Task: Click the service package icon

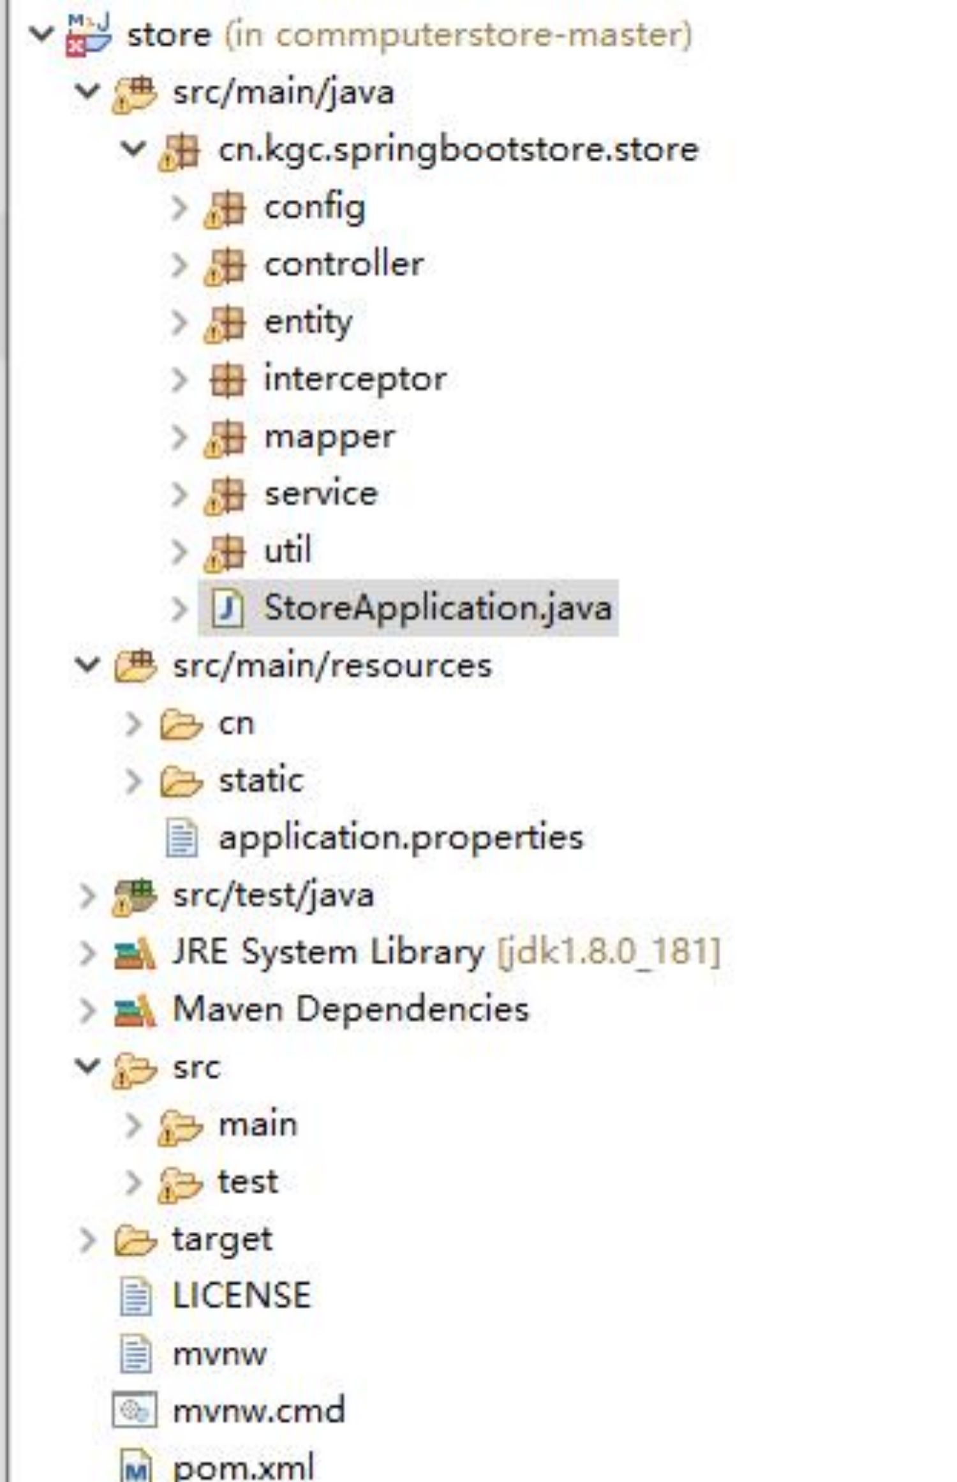Action: point(225,496)
